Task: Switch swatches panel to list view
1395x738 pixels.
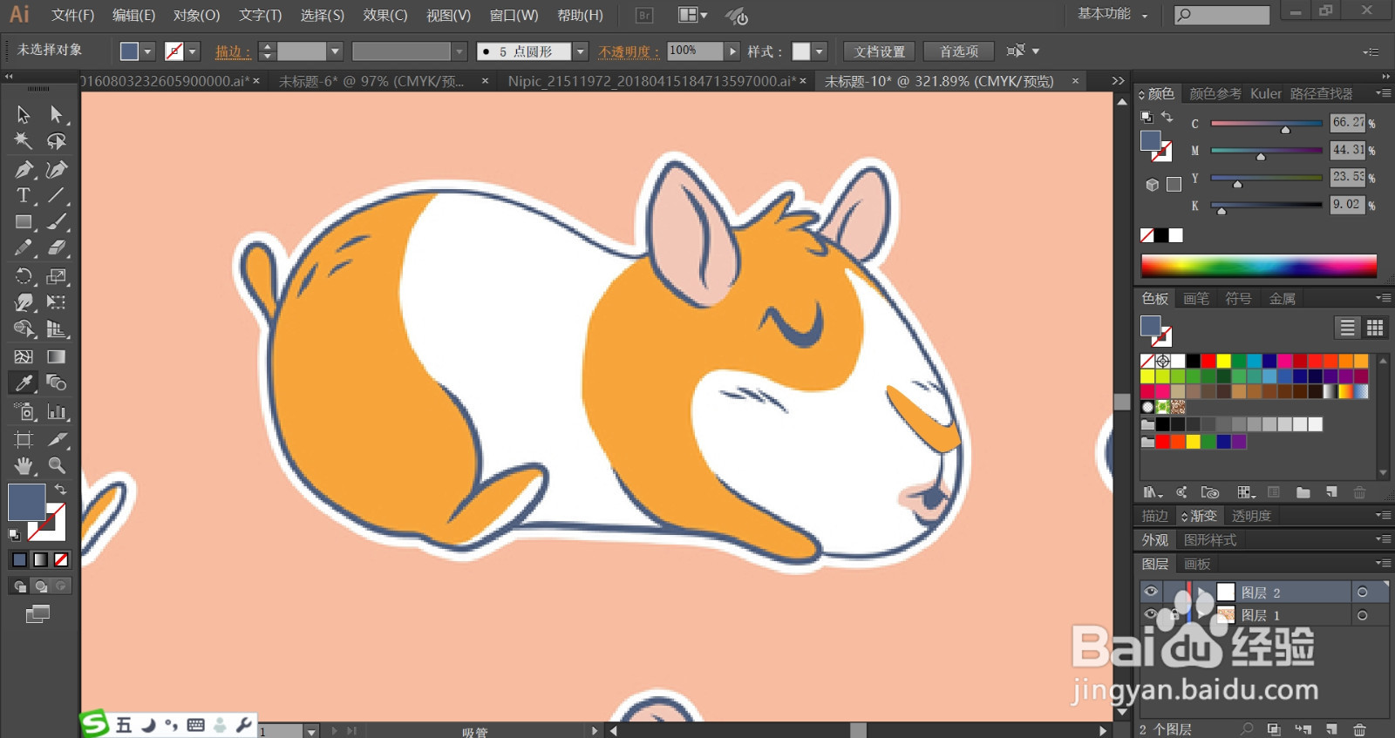Action: pos(1347,328)
